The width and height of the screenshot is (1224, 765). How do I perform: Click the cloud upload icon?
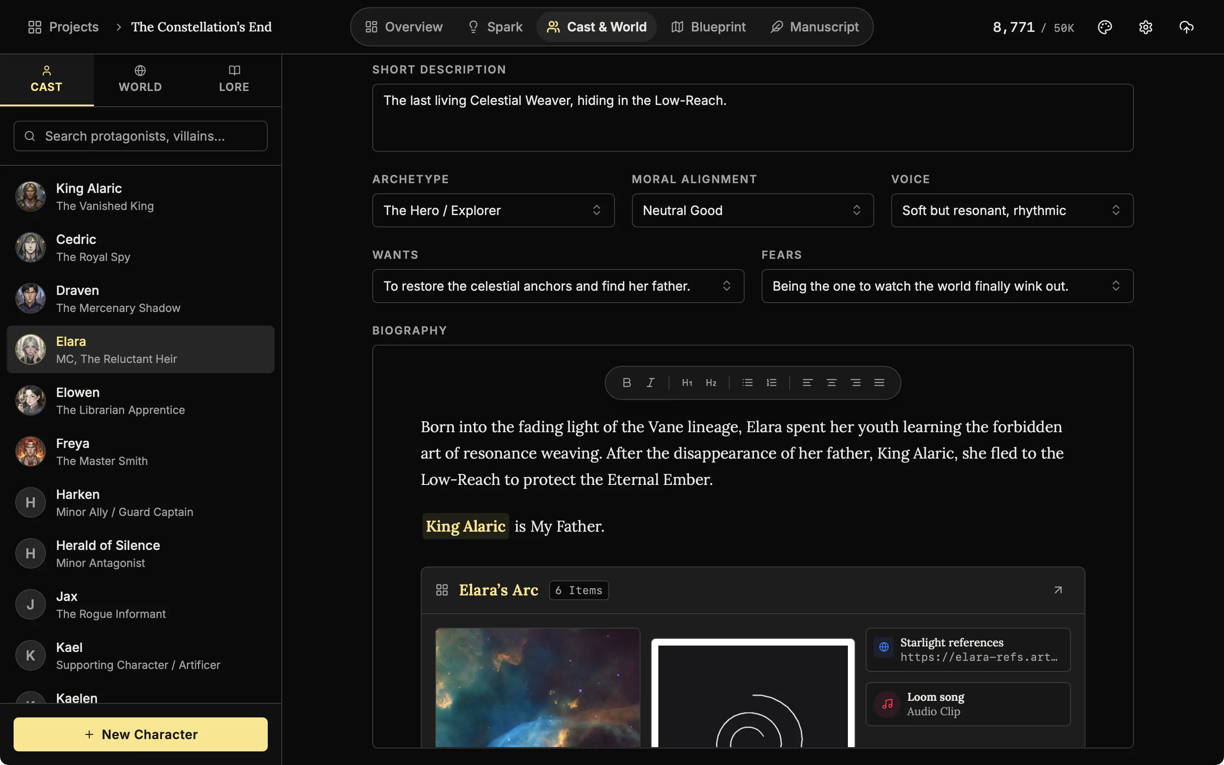click(1186, 27)
